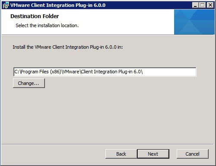Viewport: 216px width, 166px height.
Task: Minimize the installer window
Action: point(195,5)
